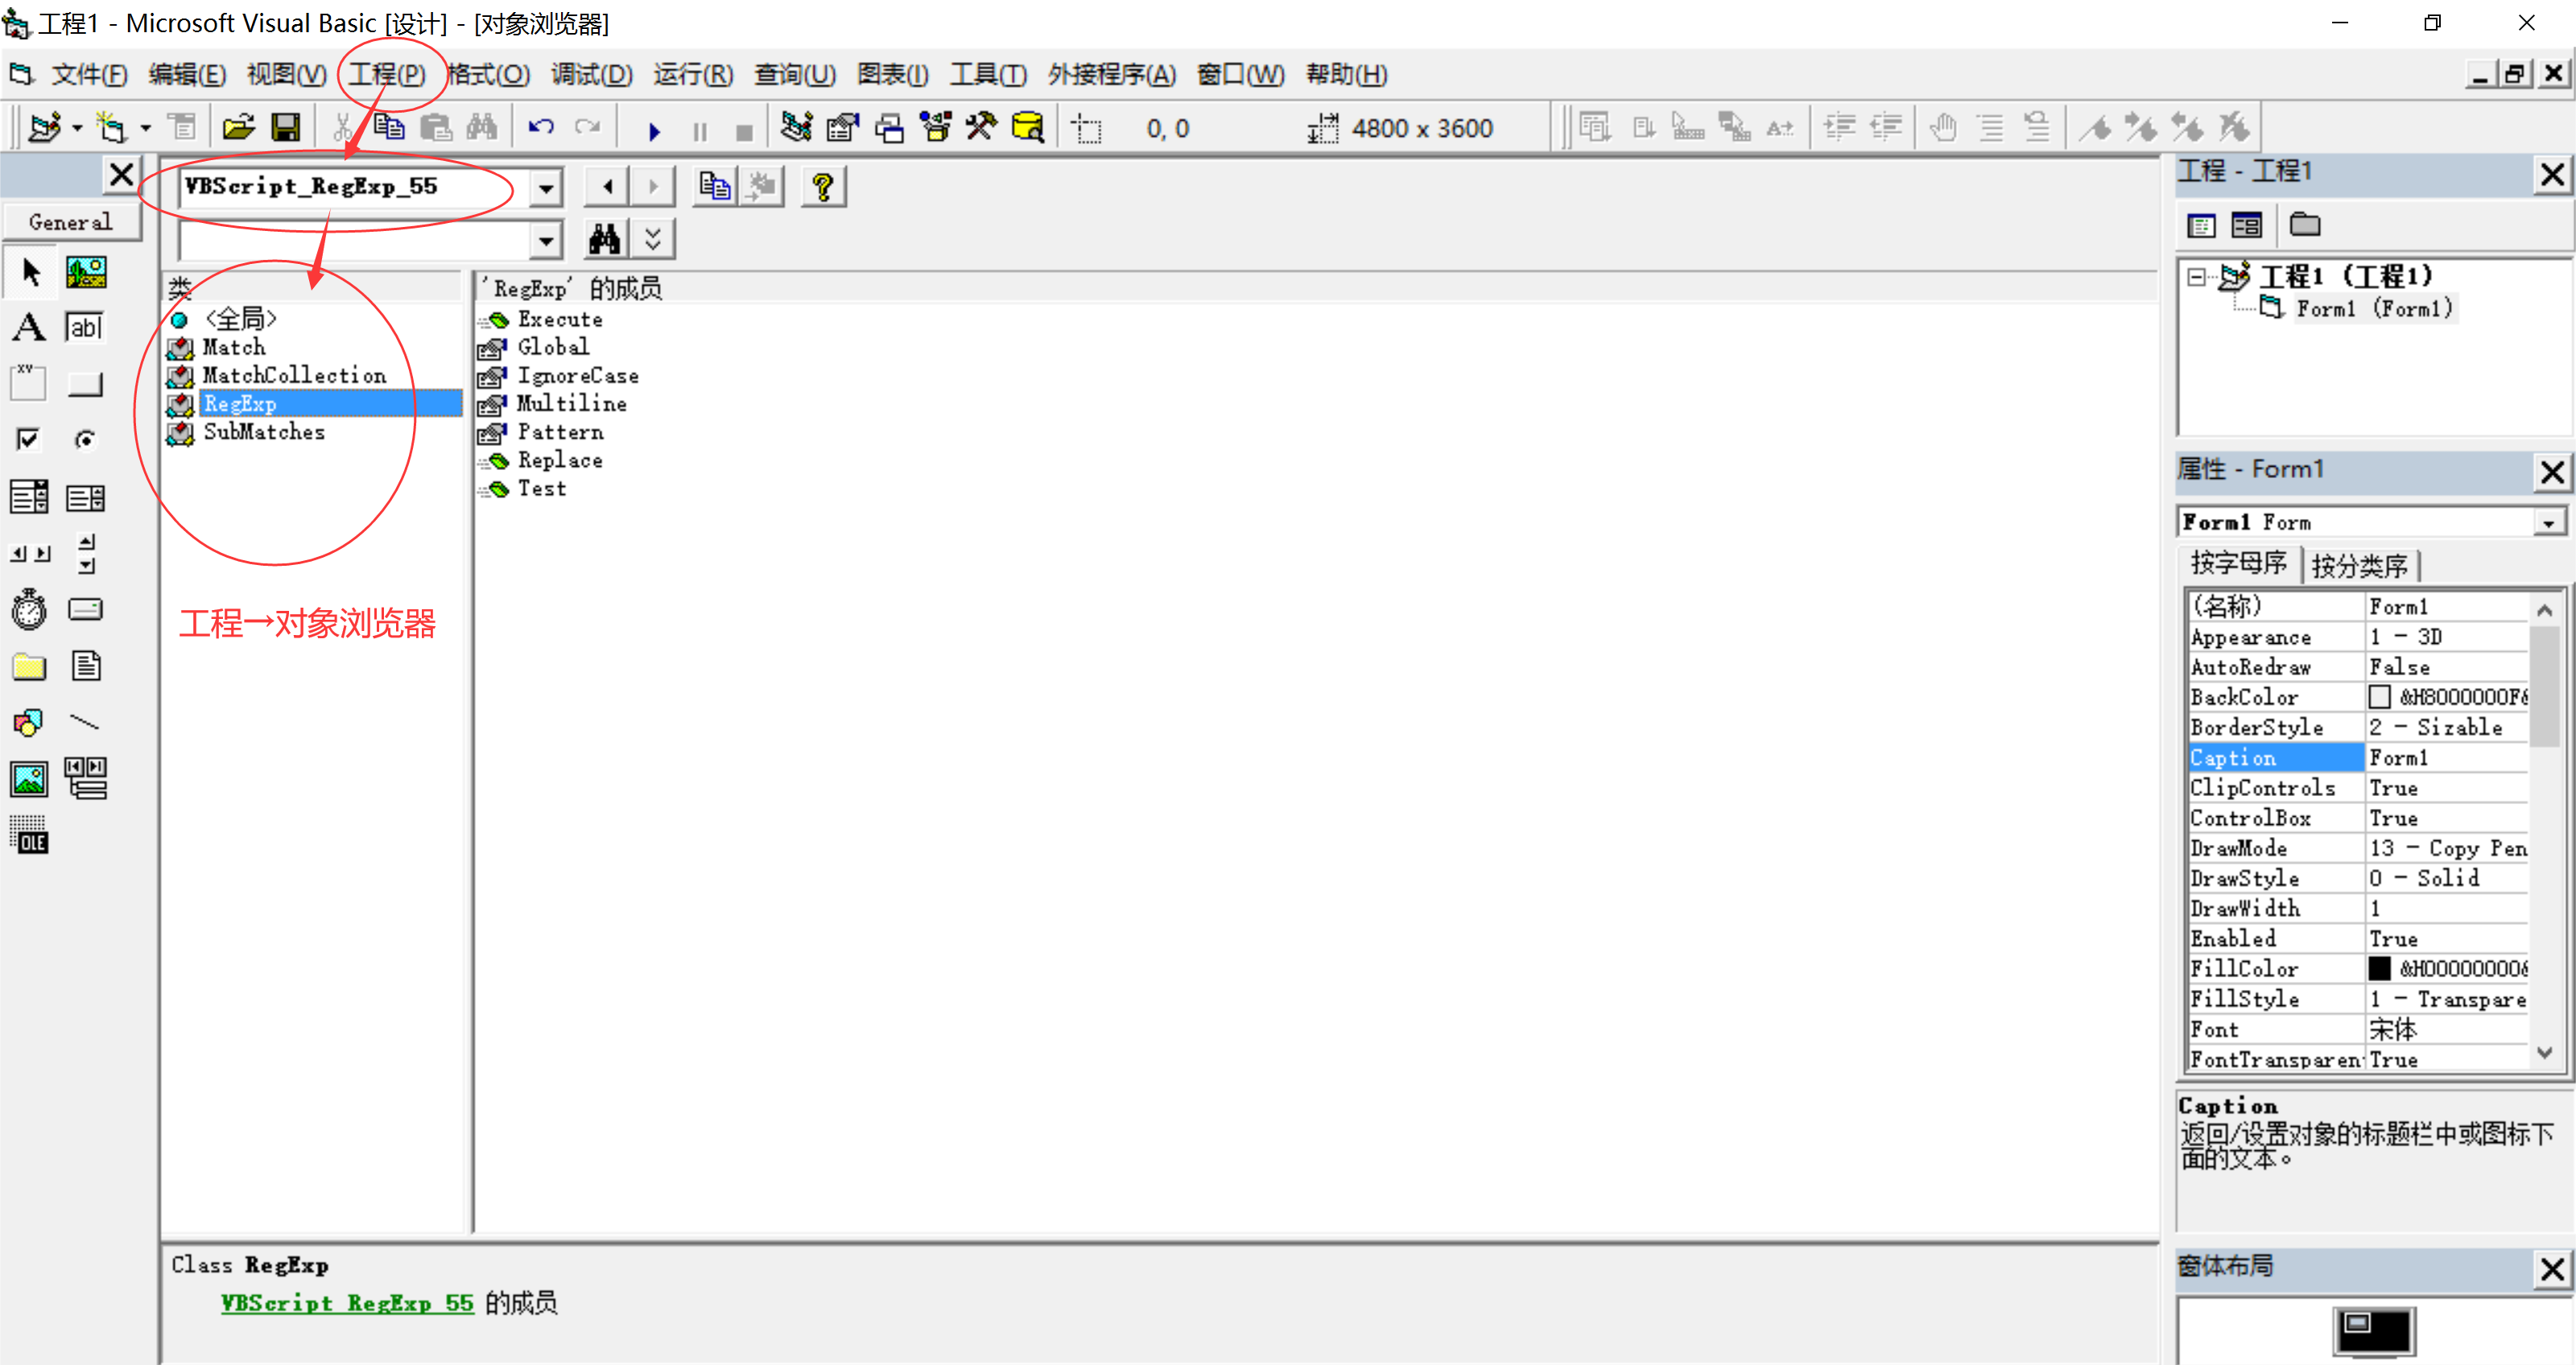Screen dimensions: 2576x1365
Task: Click View Code icon in project panel
Action: click(2201, 226)
